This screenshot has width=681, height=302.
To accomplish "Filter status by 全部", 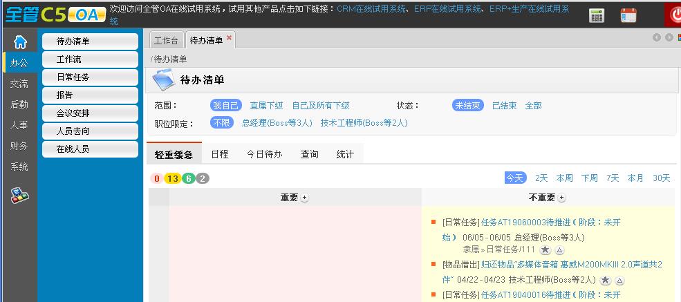I will point(533,106).
